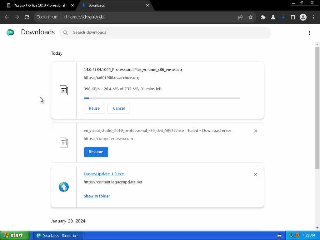Click the computernewb.com source URL
Image resolution: width=320 pixels, height=240 pixels.
point(108,138)
